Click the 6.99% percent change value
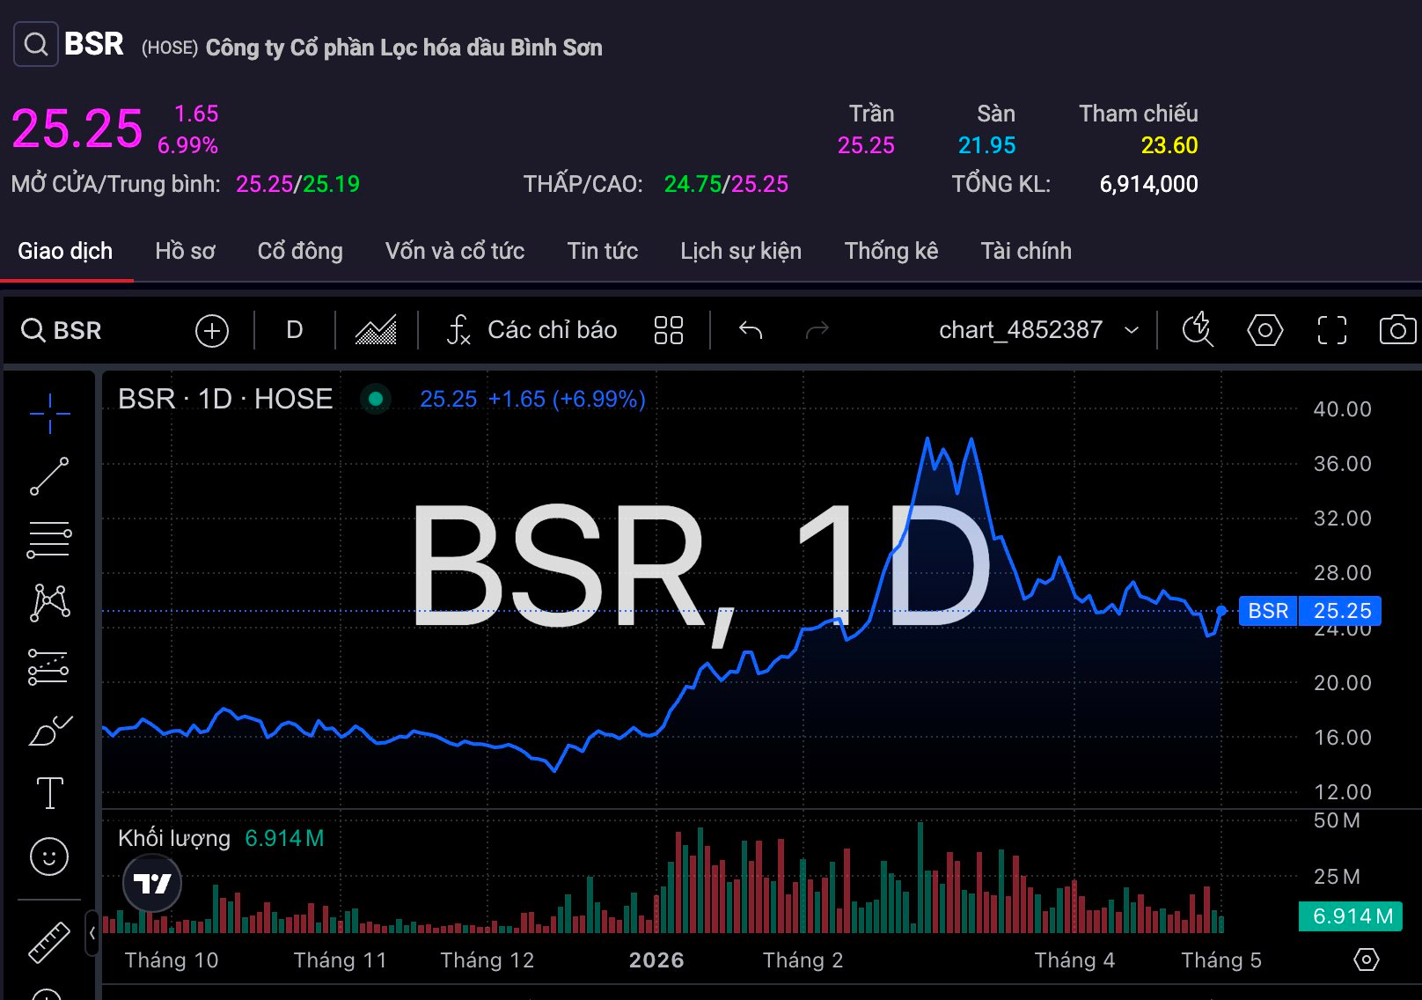 (x=187, y=145)
